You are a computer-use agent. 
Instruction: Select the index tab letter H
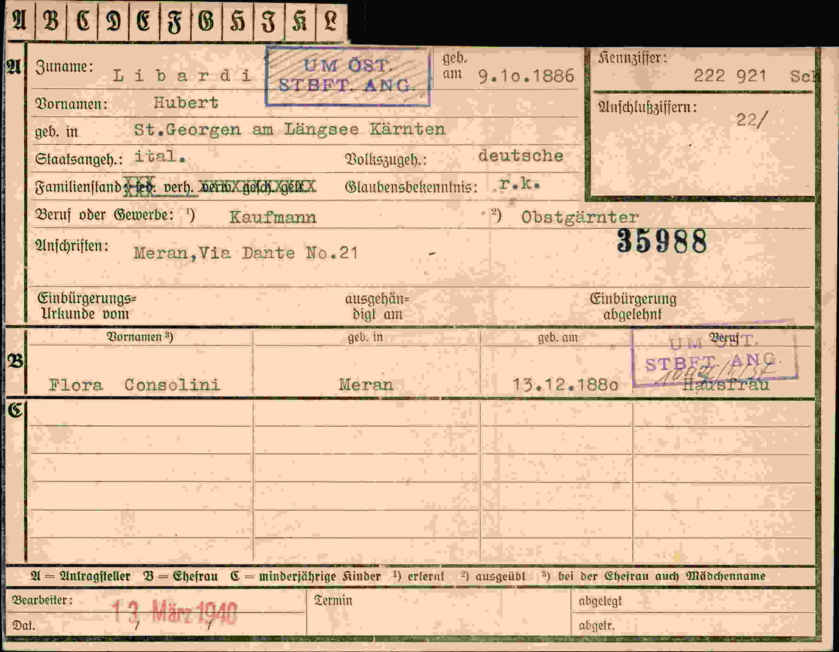[x=238, y=21]
